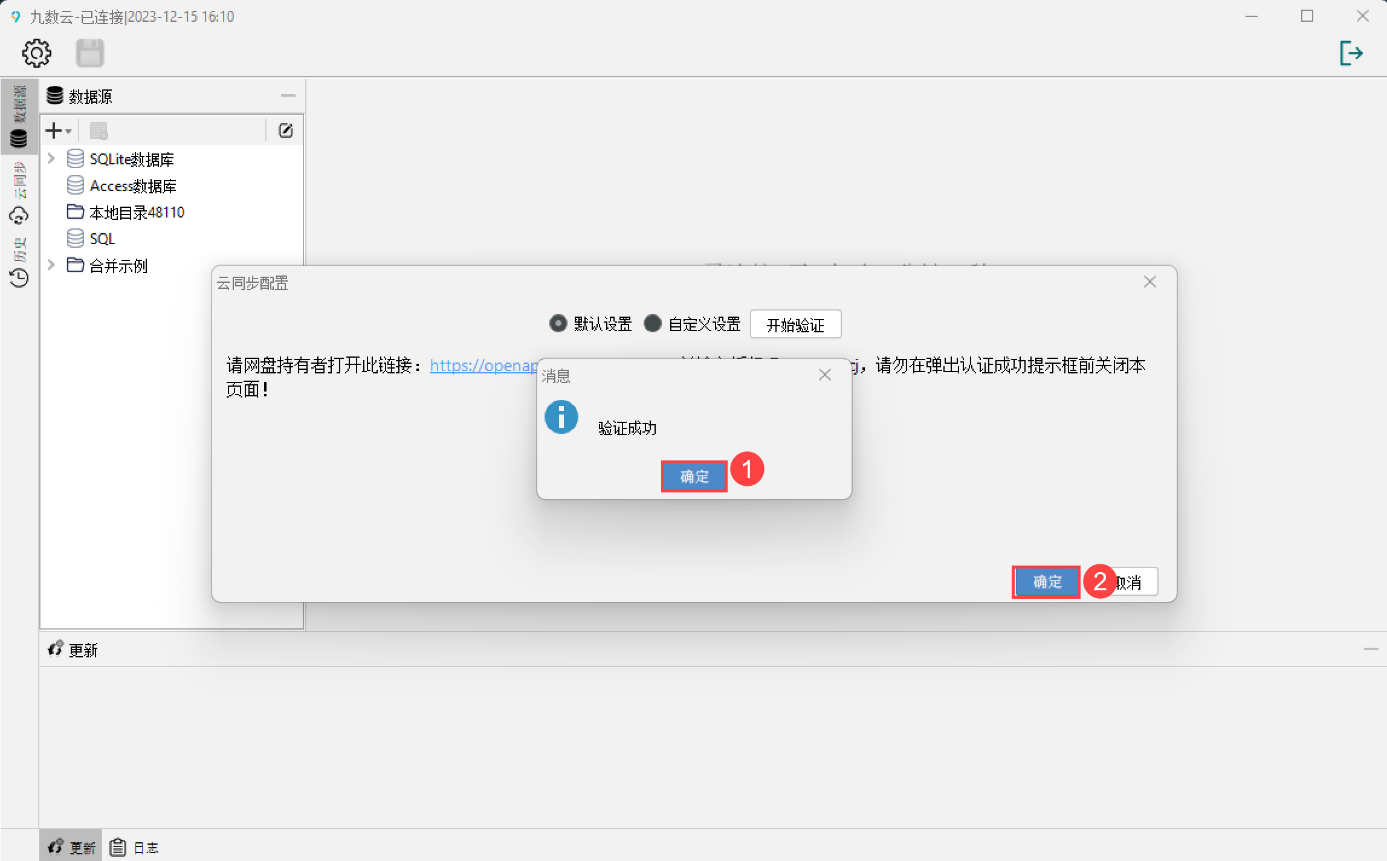This screenshot has width=1387, height=861.
Task: Select the 自定义设置 radio button
Action: click(x=652, y=324)
